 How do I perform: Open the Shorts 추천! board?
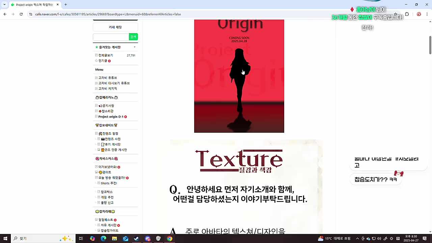109,183
